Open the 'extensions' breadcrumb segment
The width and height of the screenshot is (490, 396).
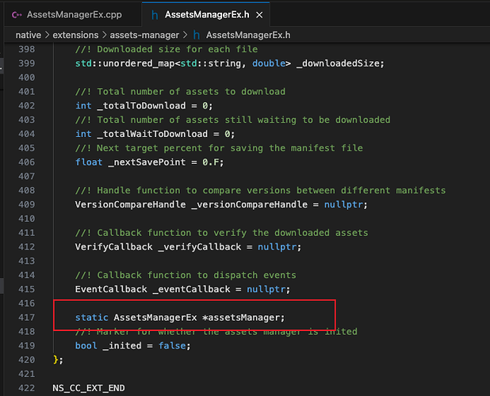[75, 35]
